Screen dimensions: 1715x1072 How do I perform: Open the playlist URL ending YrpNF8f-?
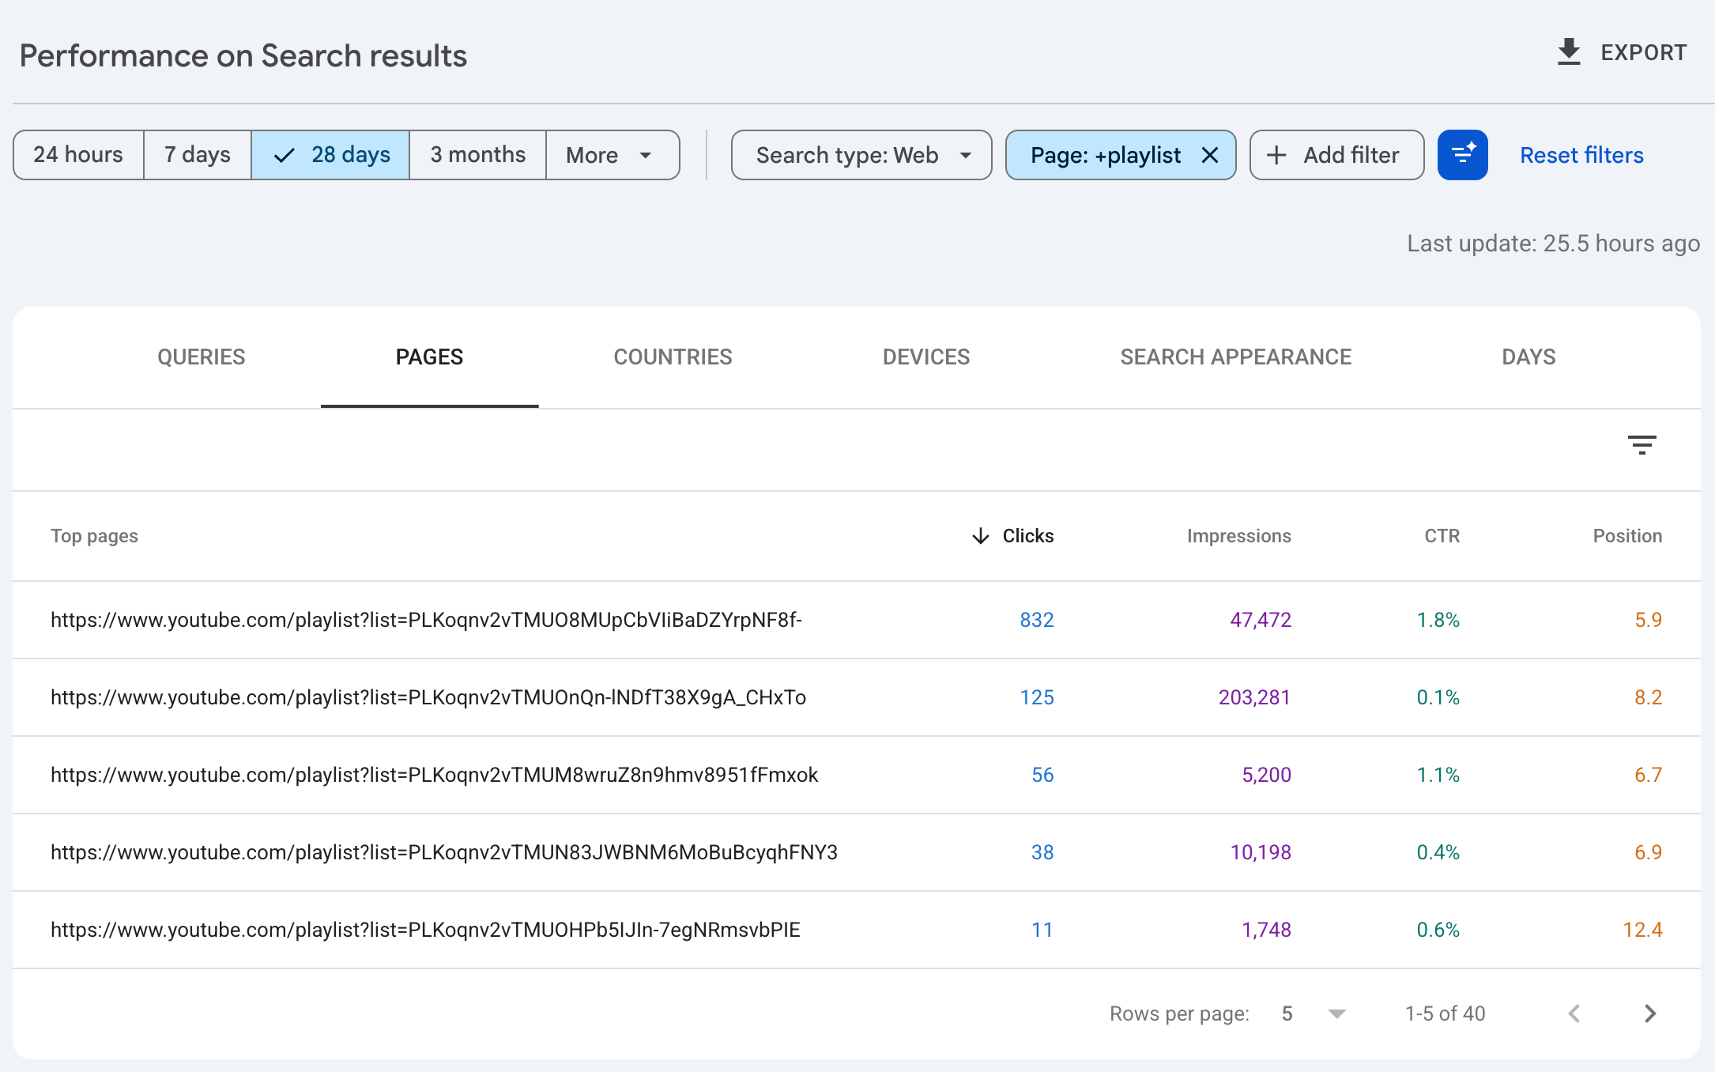[427, 620]
